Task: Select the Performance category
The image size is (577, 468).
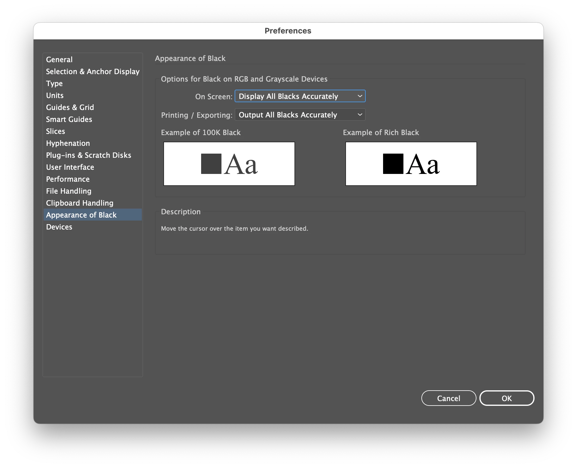Action: (68, 179)
